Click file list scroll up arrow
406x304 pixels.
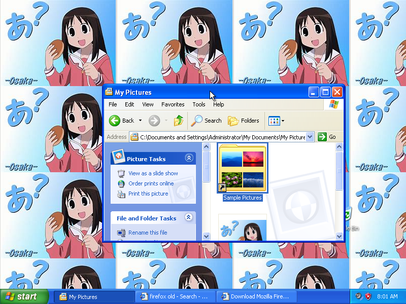pyautogui.click(x=339, y=147)
